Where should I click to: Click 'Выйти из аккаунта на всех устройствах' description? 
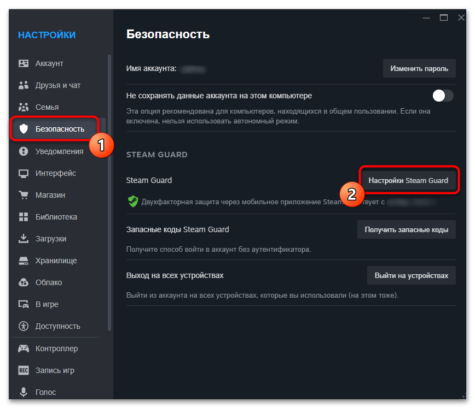click(x=262, y=295)
